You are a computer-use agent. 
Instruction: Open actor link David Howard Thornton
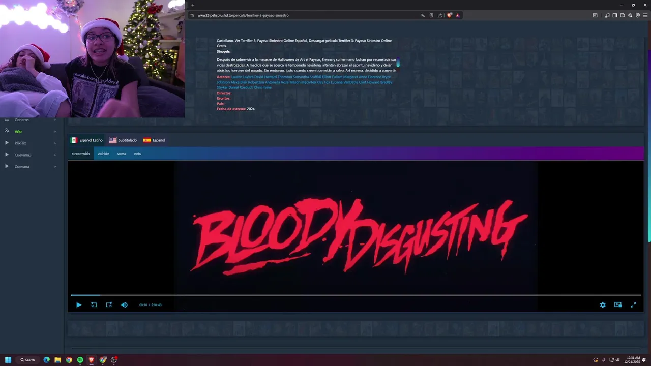(273, 77)
